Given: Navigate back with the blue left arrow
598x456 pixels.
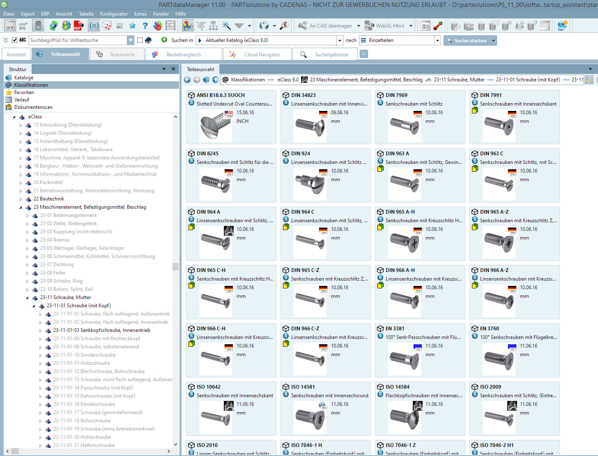Looking at the screenshot, I should pos(187,80).
